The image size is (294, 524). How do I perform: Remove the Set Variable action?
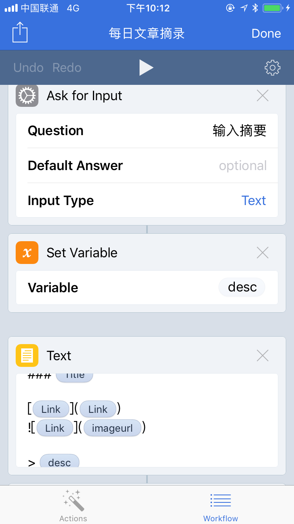click(x=262, y=253)
